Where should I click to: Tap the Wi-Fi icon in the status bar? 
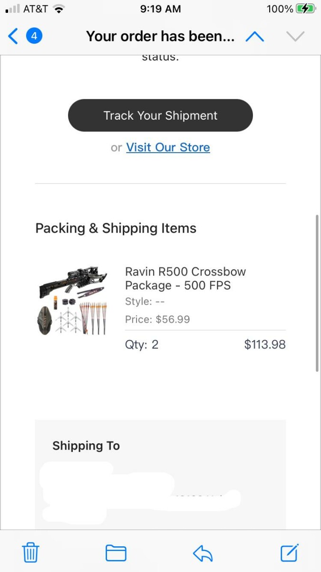pyautogui.click(x=59, y=9)
